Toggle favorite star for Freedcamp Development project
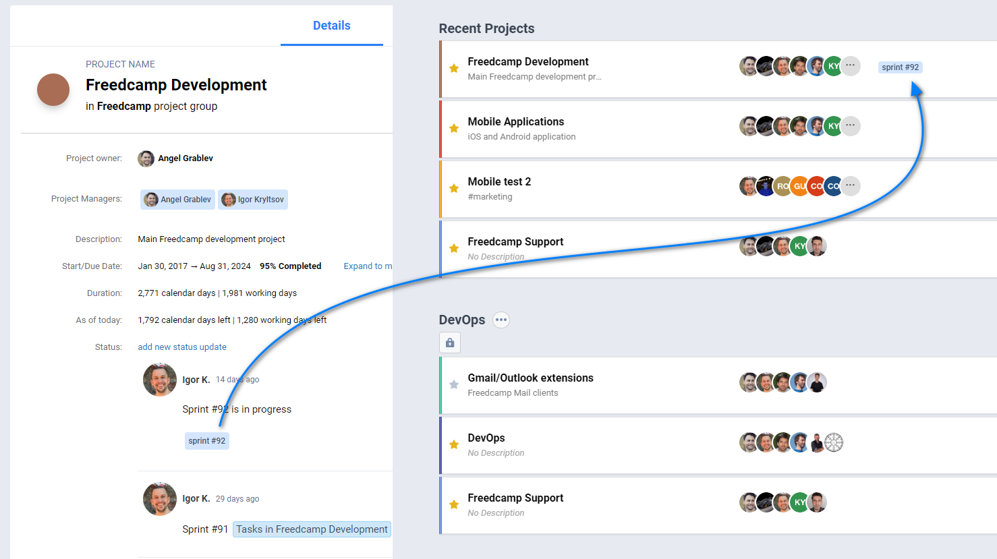Viewport: 997px width, 559px height. (454, 68)
